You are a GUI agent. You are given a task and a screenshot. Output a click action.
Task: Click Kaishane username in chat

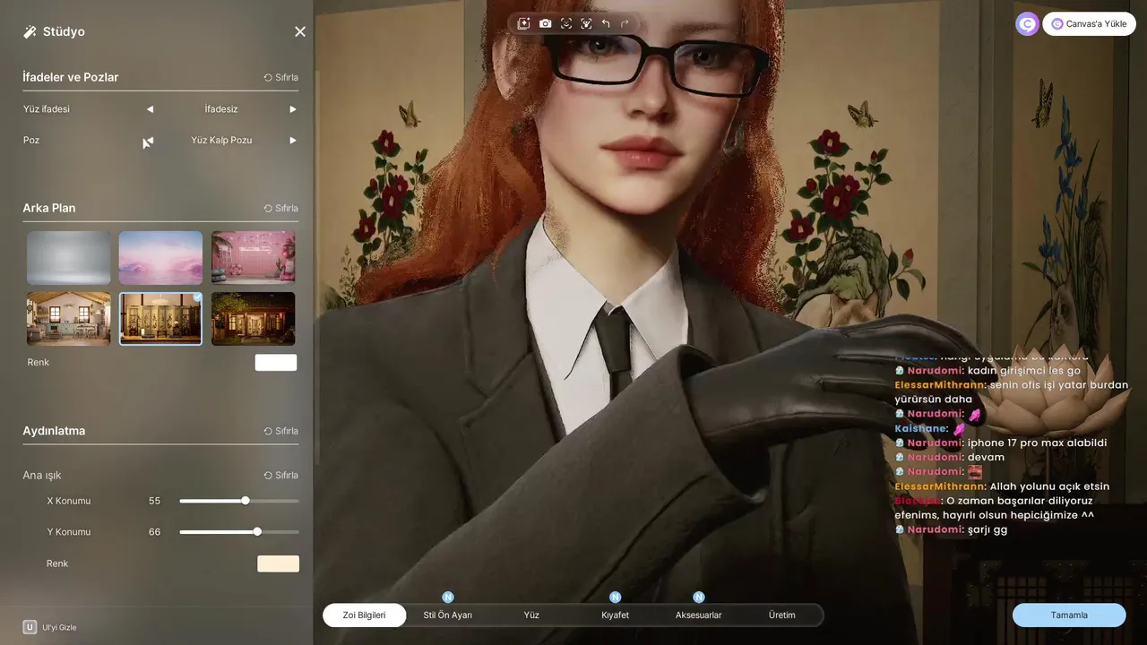click(920, 428)
